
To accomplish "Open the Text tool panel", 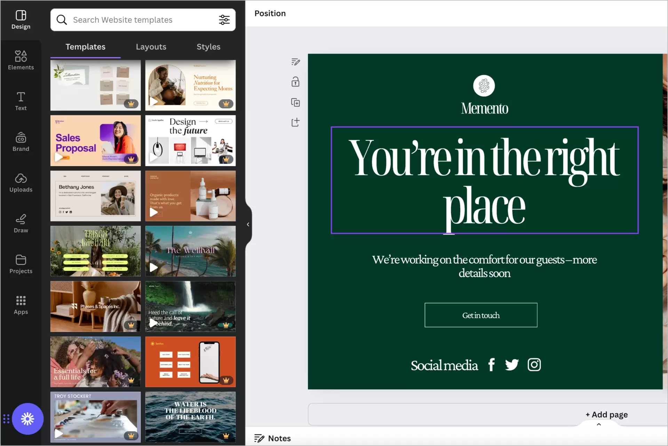I will click(x=21, y=101).
